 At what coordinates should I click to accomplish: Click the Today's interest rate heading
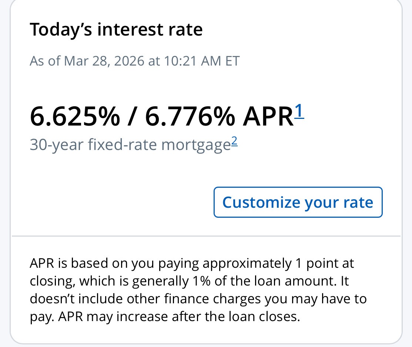(x=116, y=29)
